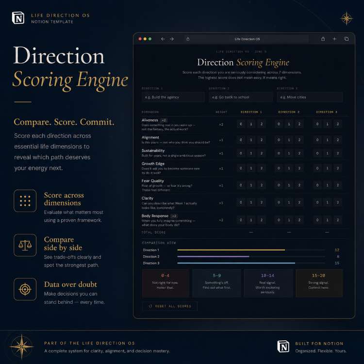
Task: Click 'Part of the Life Direction OS' text
Action: coord(89,343)
